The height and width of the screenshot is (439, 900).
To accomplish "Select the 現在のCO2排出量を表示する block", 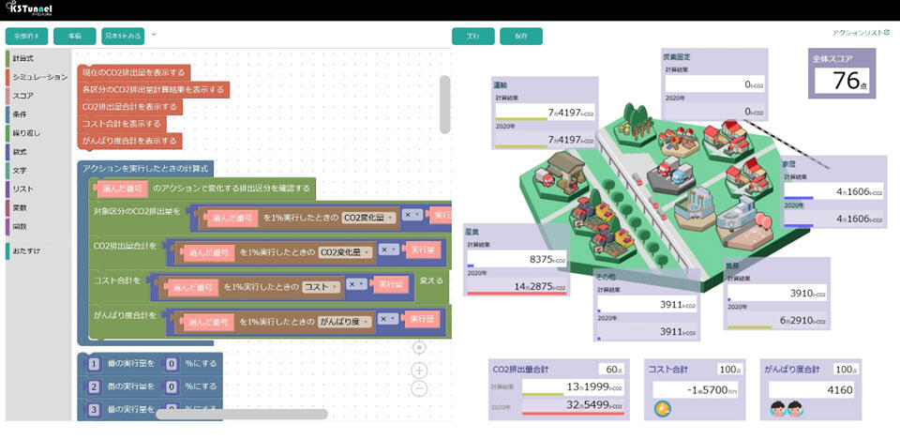I will (x=134, y=72).
